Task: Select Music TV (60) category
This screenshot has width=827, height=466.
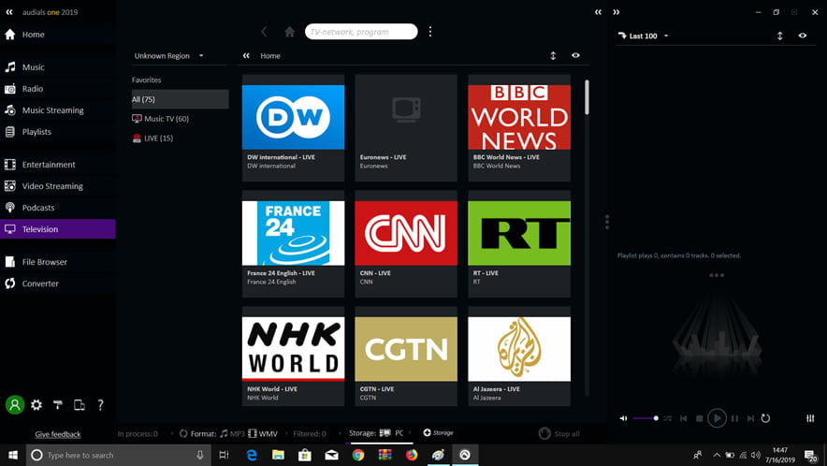Action: click(166, 119)
